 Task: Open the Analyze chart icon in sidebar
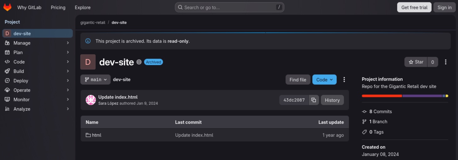(x=7, y=109)
